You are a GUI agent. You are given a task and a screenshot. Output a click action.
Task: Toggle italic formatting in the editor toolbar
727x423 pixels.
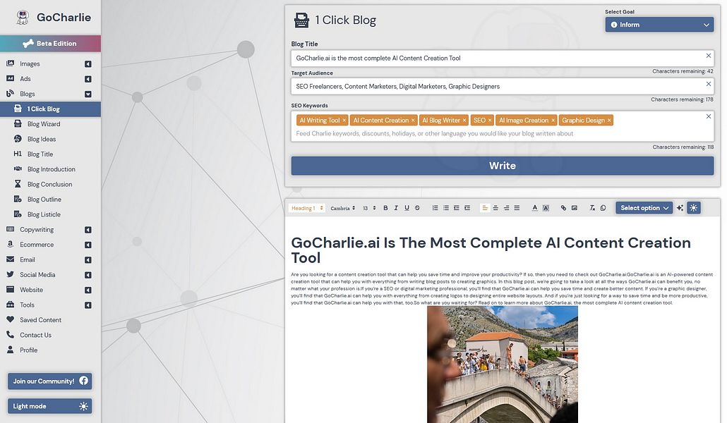pos(396,208)
